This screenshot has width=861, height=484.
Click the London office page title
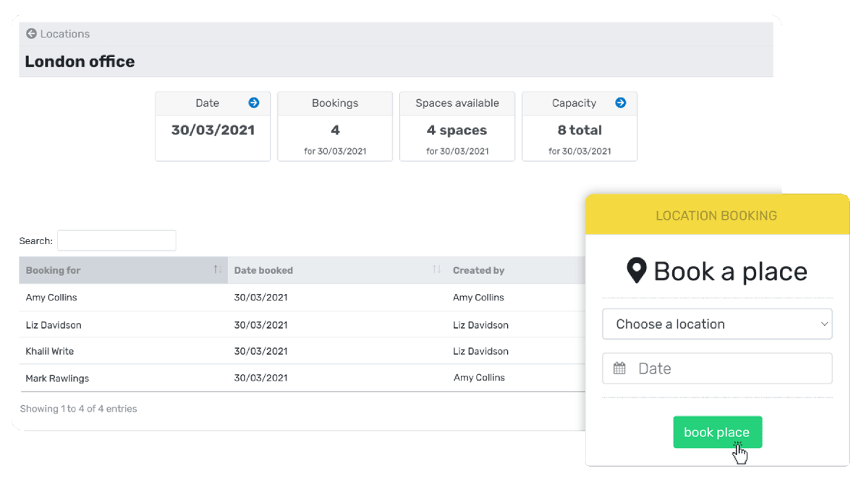click(80, 61)
